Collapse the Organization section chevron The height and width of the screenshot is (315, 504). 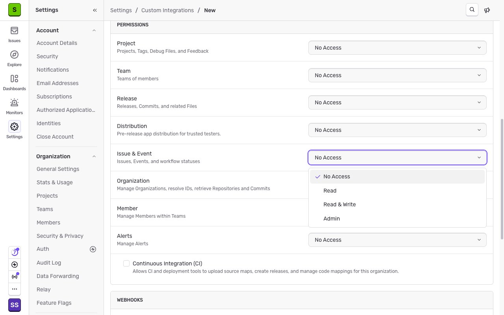click(x=94, y=156)
